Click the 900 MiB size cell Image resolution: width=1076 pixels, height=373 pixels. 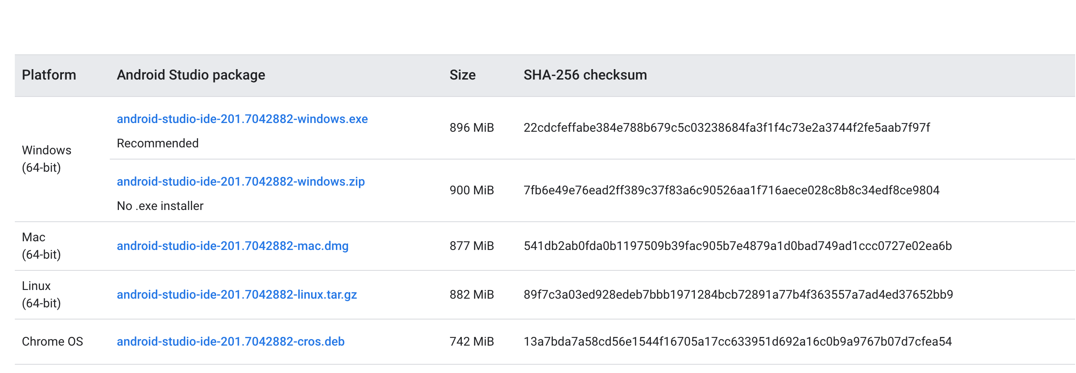pyautogui.click(x=472, y=190)
